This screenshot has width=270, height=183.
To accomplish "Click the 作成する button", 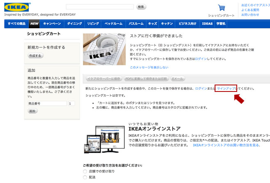I will click(x=35, y=56).
